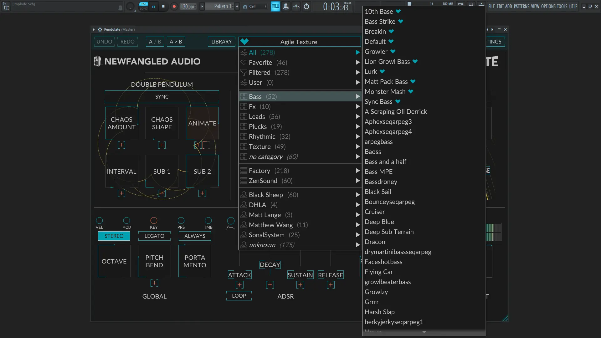Toggle the STEREO mode button
Screen dimensions: 601x338
(114, 236)
